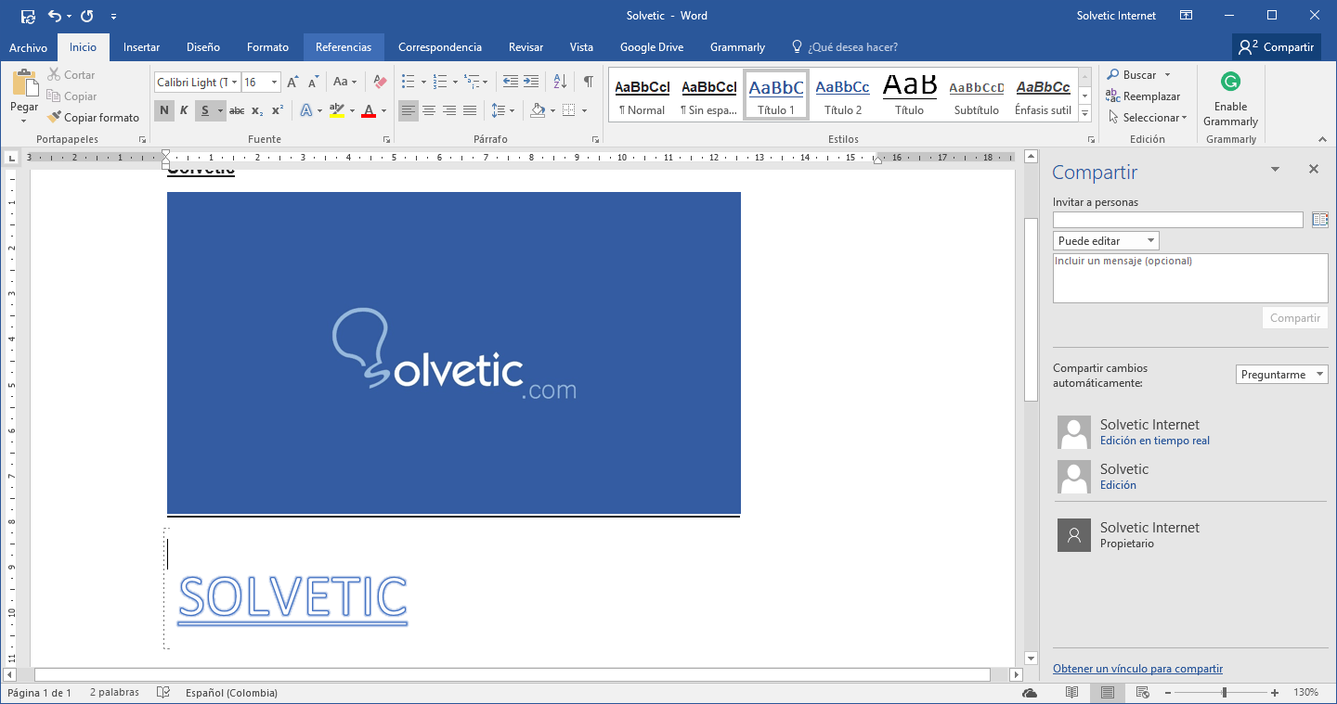Switch to Web Layout view in status bar
The width and height of the screenshot is (1337, 704).
coord(1143,693)
